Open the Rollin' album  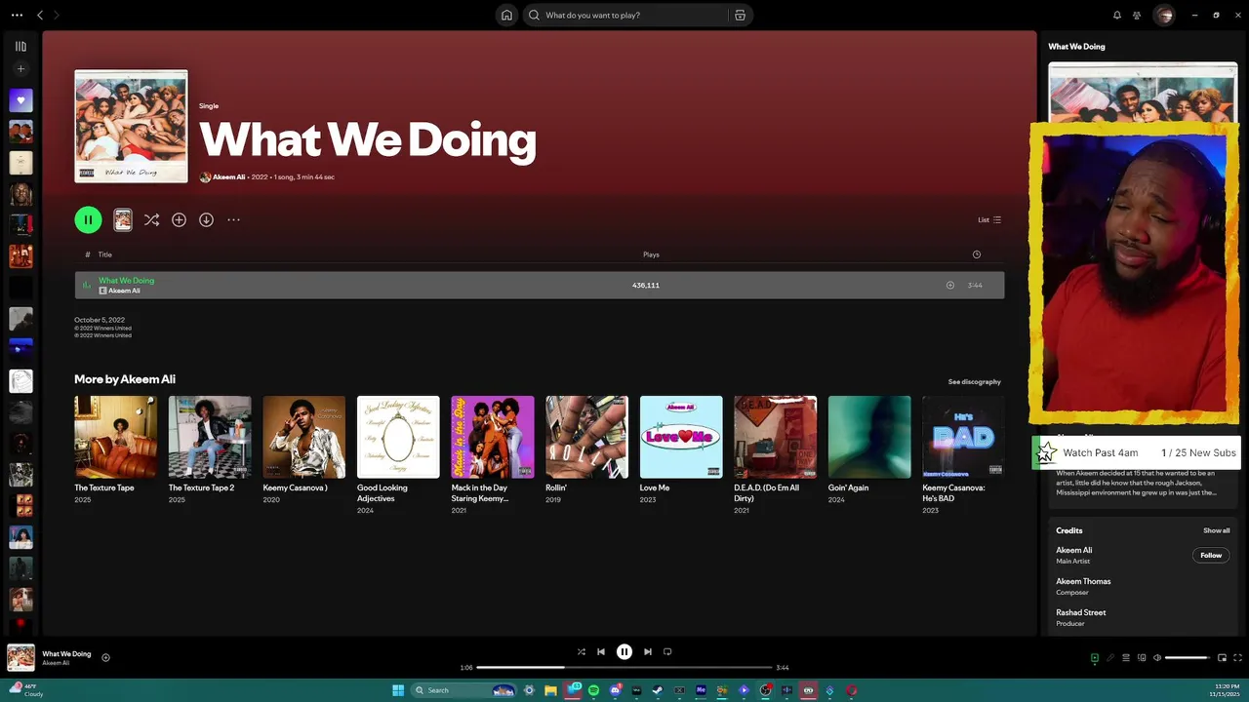[586, 437]
